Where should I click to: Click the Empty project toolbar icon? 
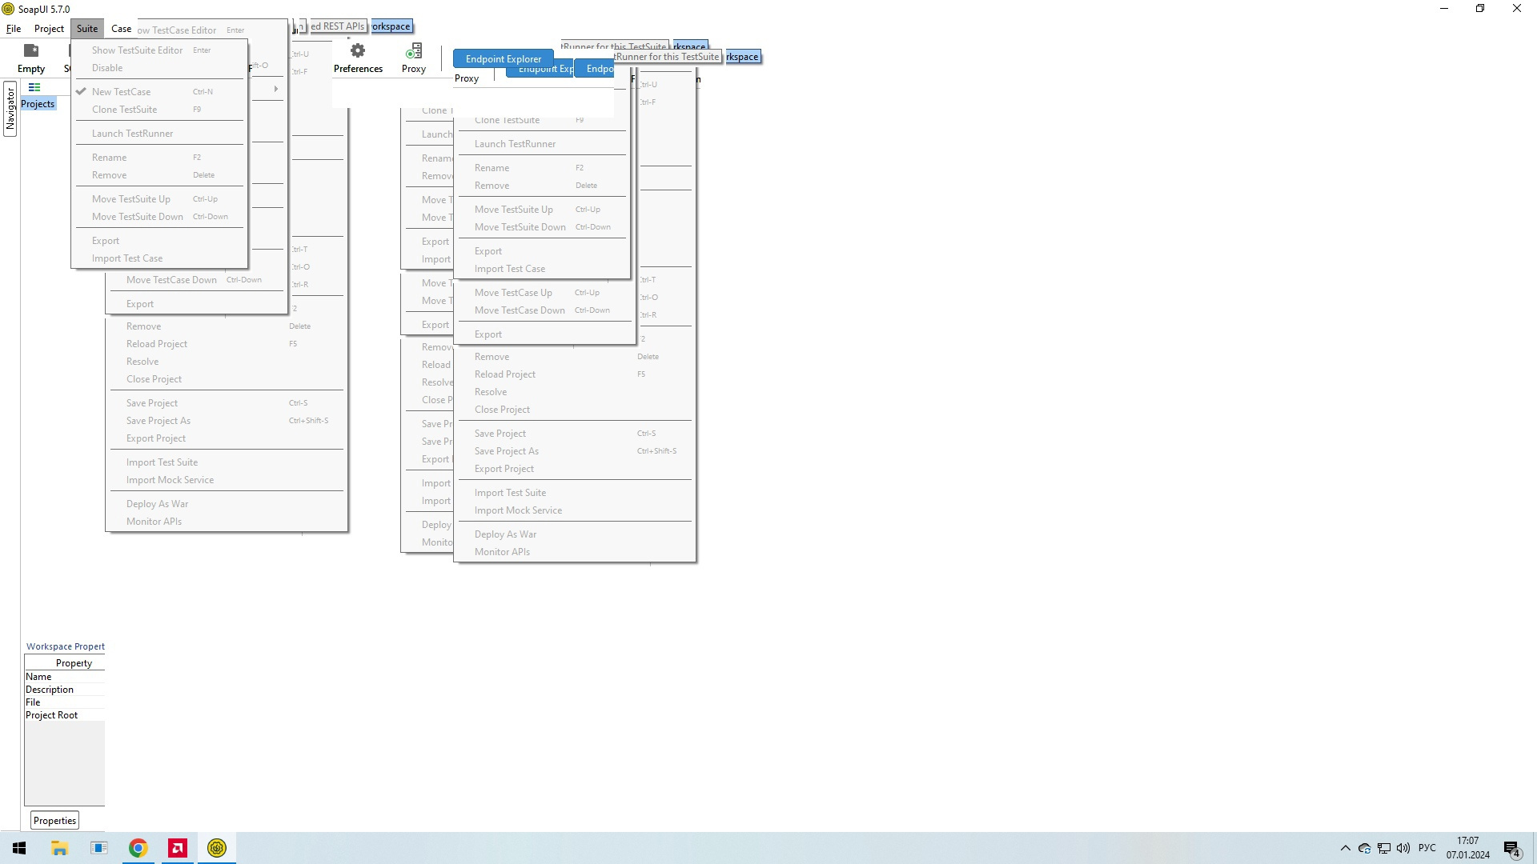pos(31,58)
